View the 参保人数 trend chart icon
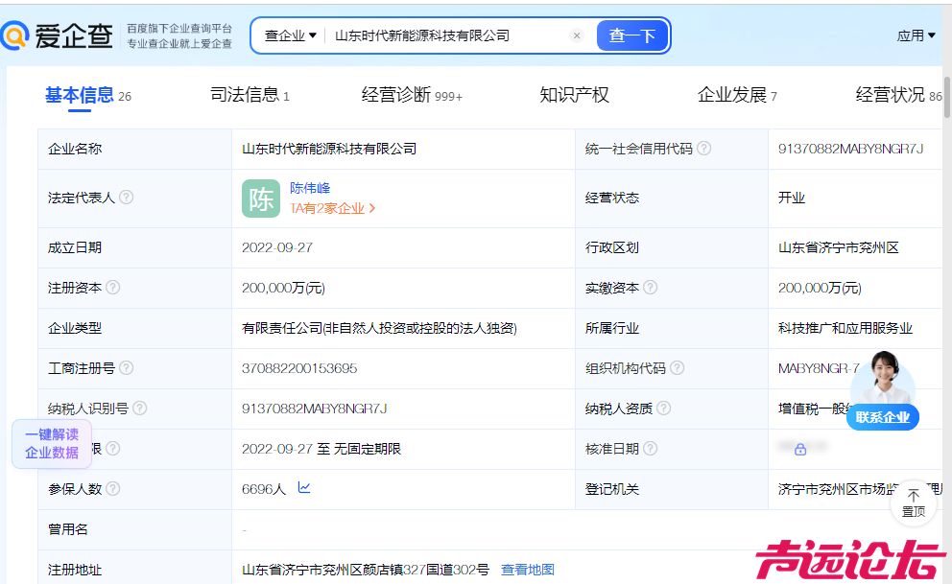This screenshot has width=952, height=584. [x=304, y=487]
